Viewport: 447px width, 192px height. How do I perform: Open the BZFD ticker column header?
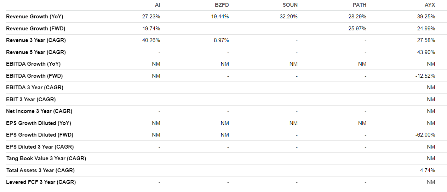tap(222, 5)
